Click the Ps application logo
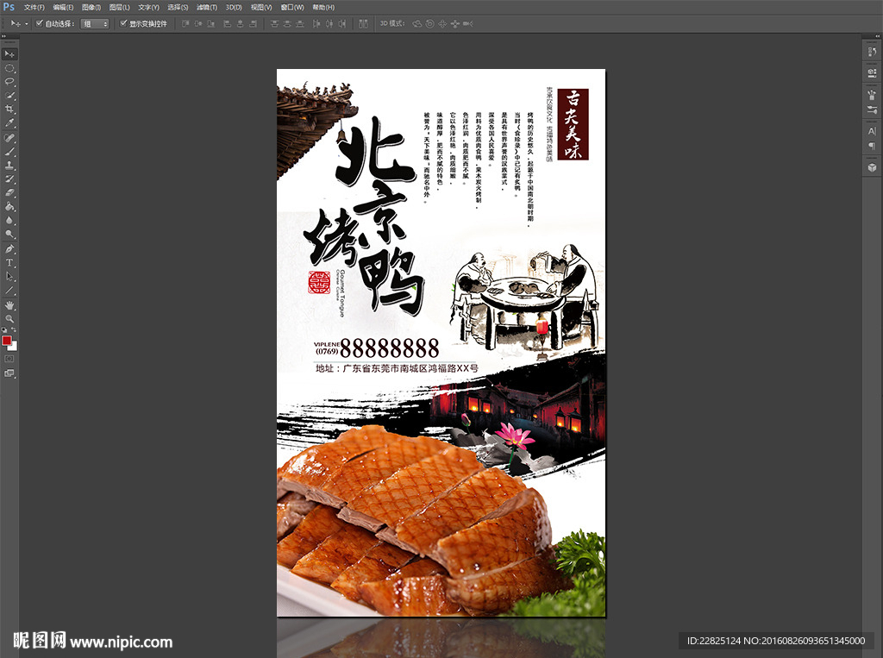Image resolution: width=883 pixels, height=658 pixels. click(9, 7)
